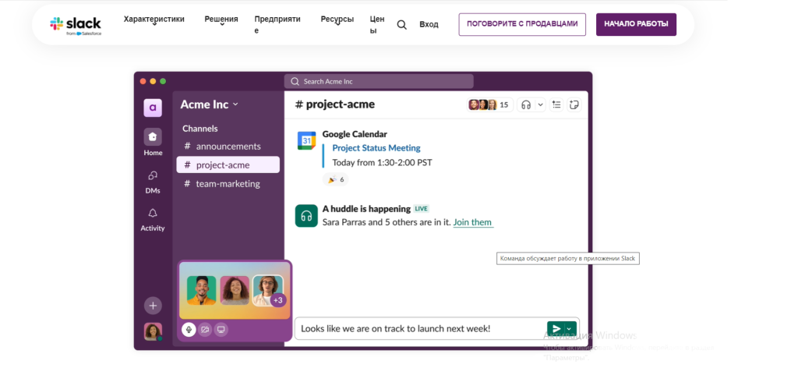The height and width of the screenshot is (389, 798).
Task: Click the Channels section heading
Action: coord(200,129)
